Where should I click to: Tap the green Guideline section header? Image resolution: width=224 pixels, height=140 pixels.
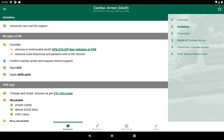tap(84, 17)
